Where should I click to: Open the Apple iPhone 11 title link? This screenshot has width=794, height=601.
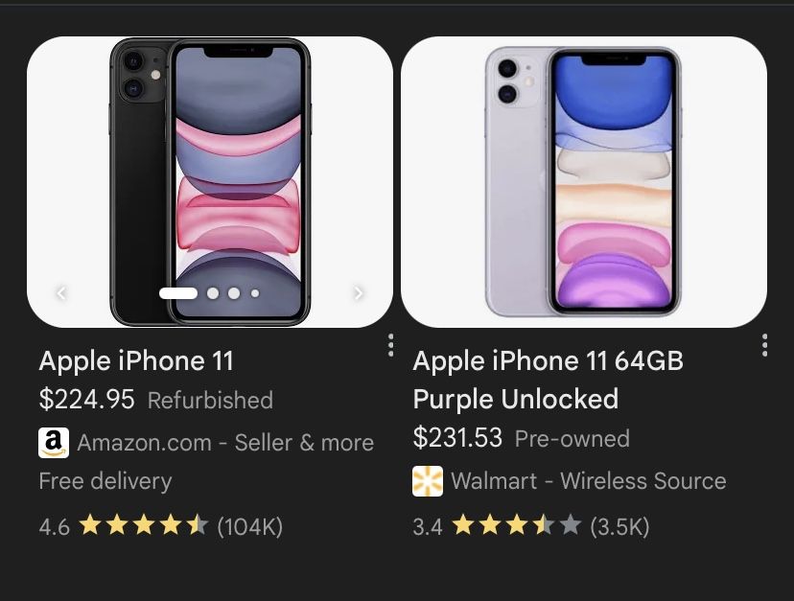(136, 361)
